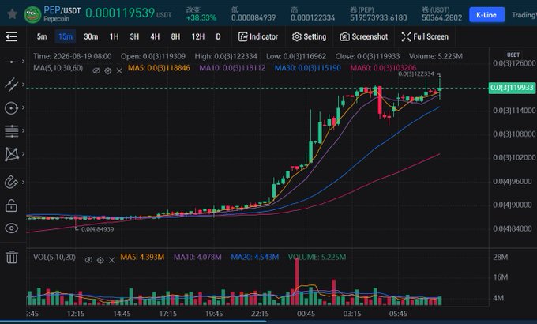Switch to the 12H timeframe

tap(198, 36)
